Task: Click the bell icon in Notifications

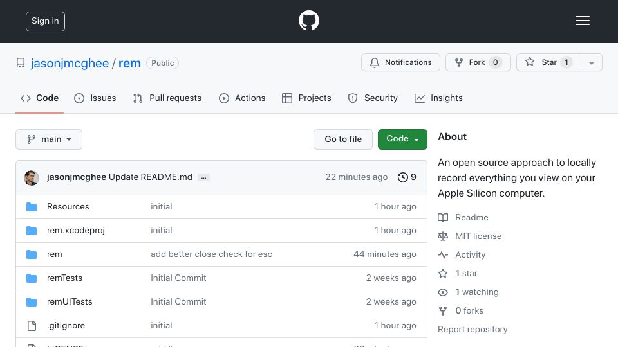Action: click(x=375, y=62)
